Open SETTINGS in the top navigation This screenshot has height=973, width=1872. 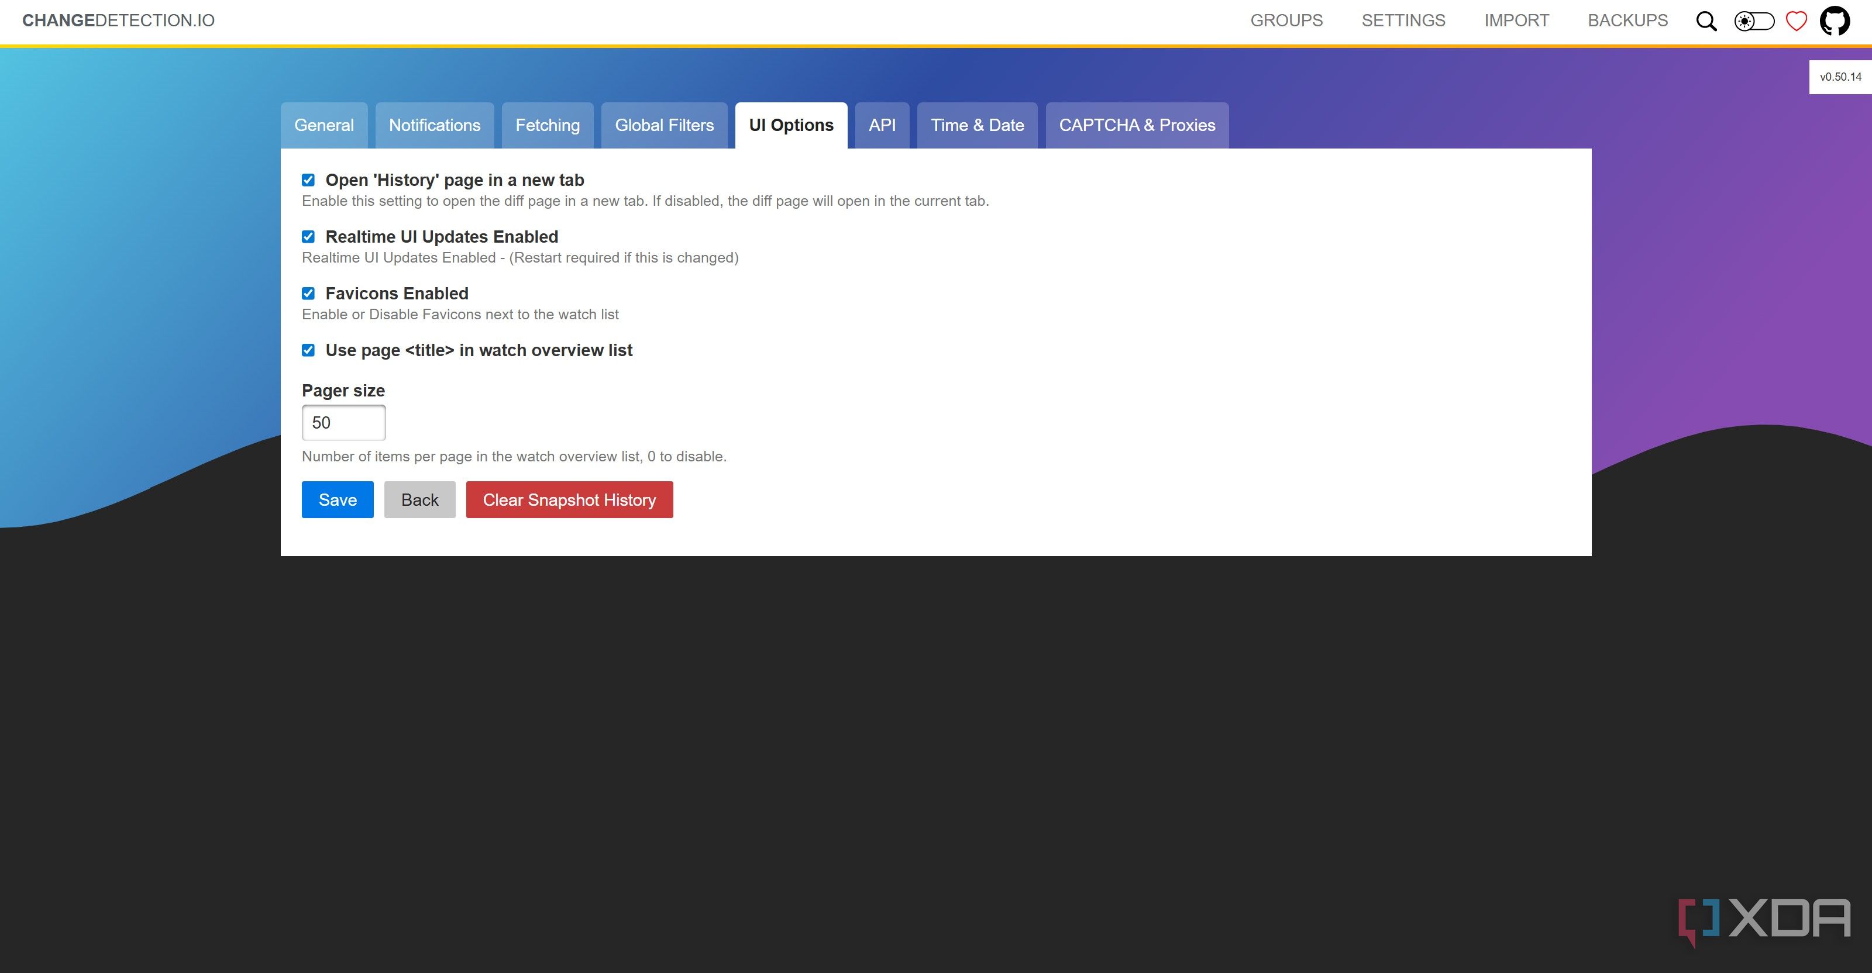tap(1403, 20)
